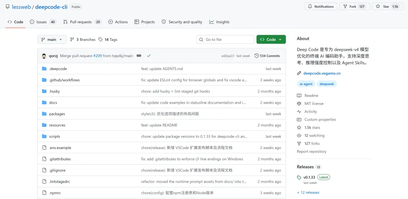
Task: Open the main branch dropdown
Action: pos(52,40)
